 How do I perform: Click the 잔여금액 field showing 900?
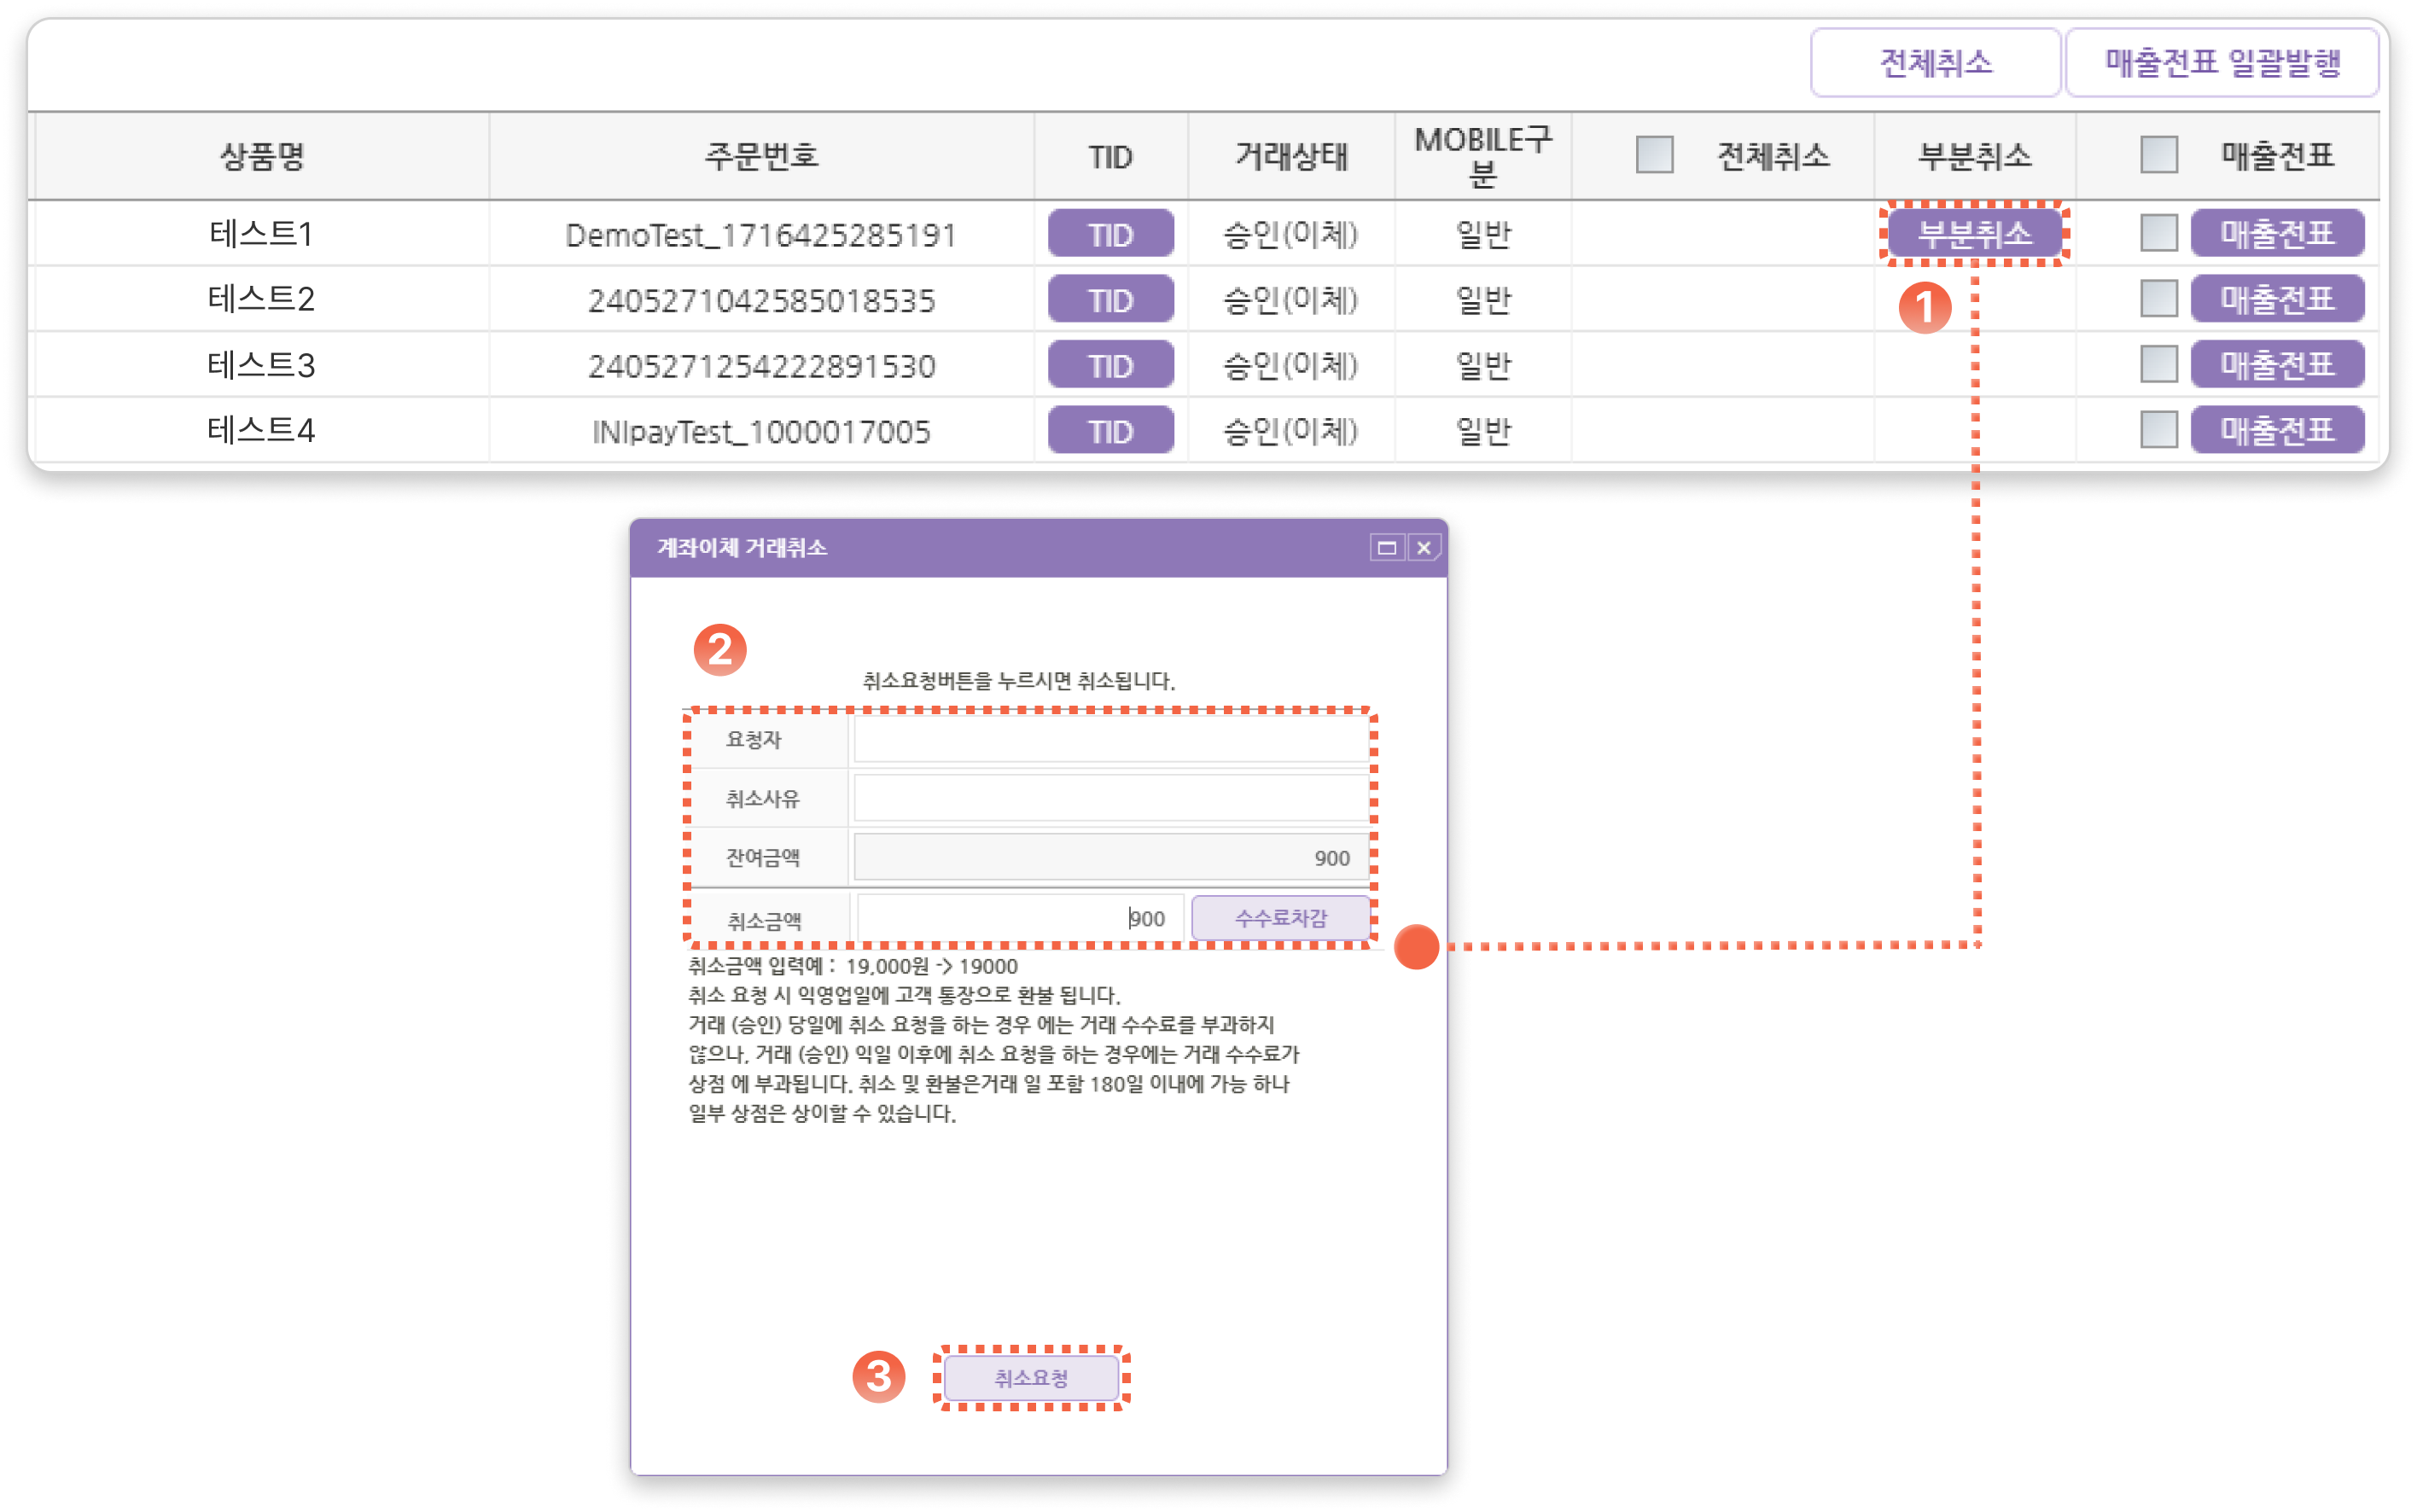click(1110, 858)
